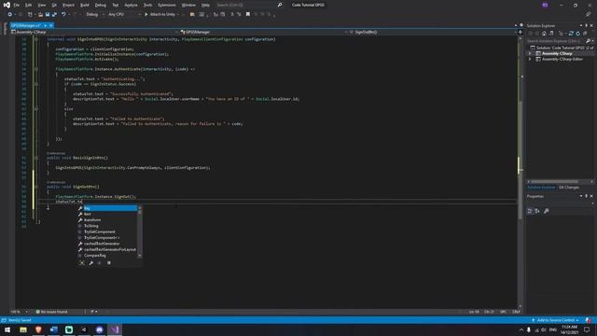597x336 pixels.
Task: Click Add to Source Control
Action: (556, 320)
